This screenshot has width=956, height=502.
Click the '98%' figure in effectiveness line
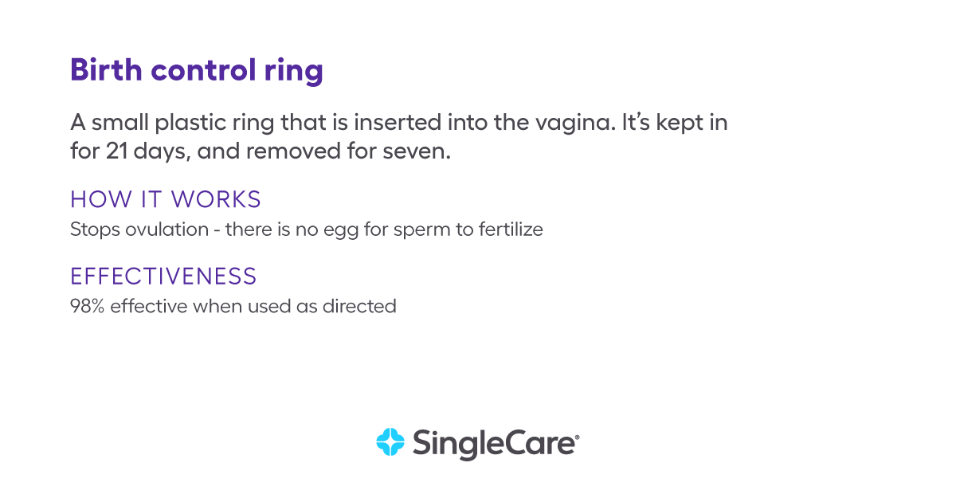(x=88, y=306)
